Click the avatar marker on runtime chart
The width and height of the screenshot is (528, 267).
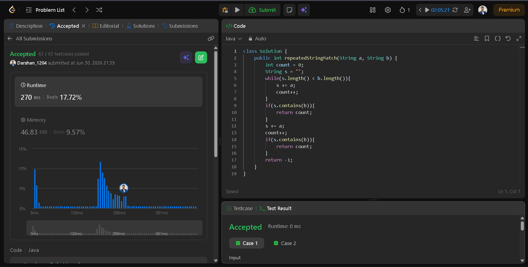tap(124, 188)
